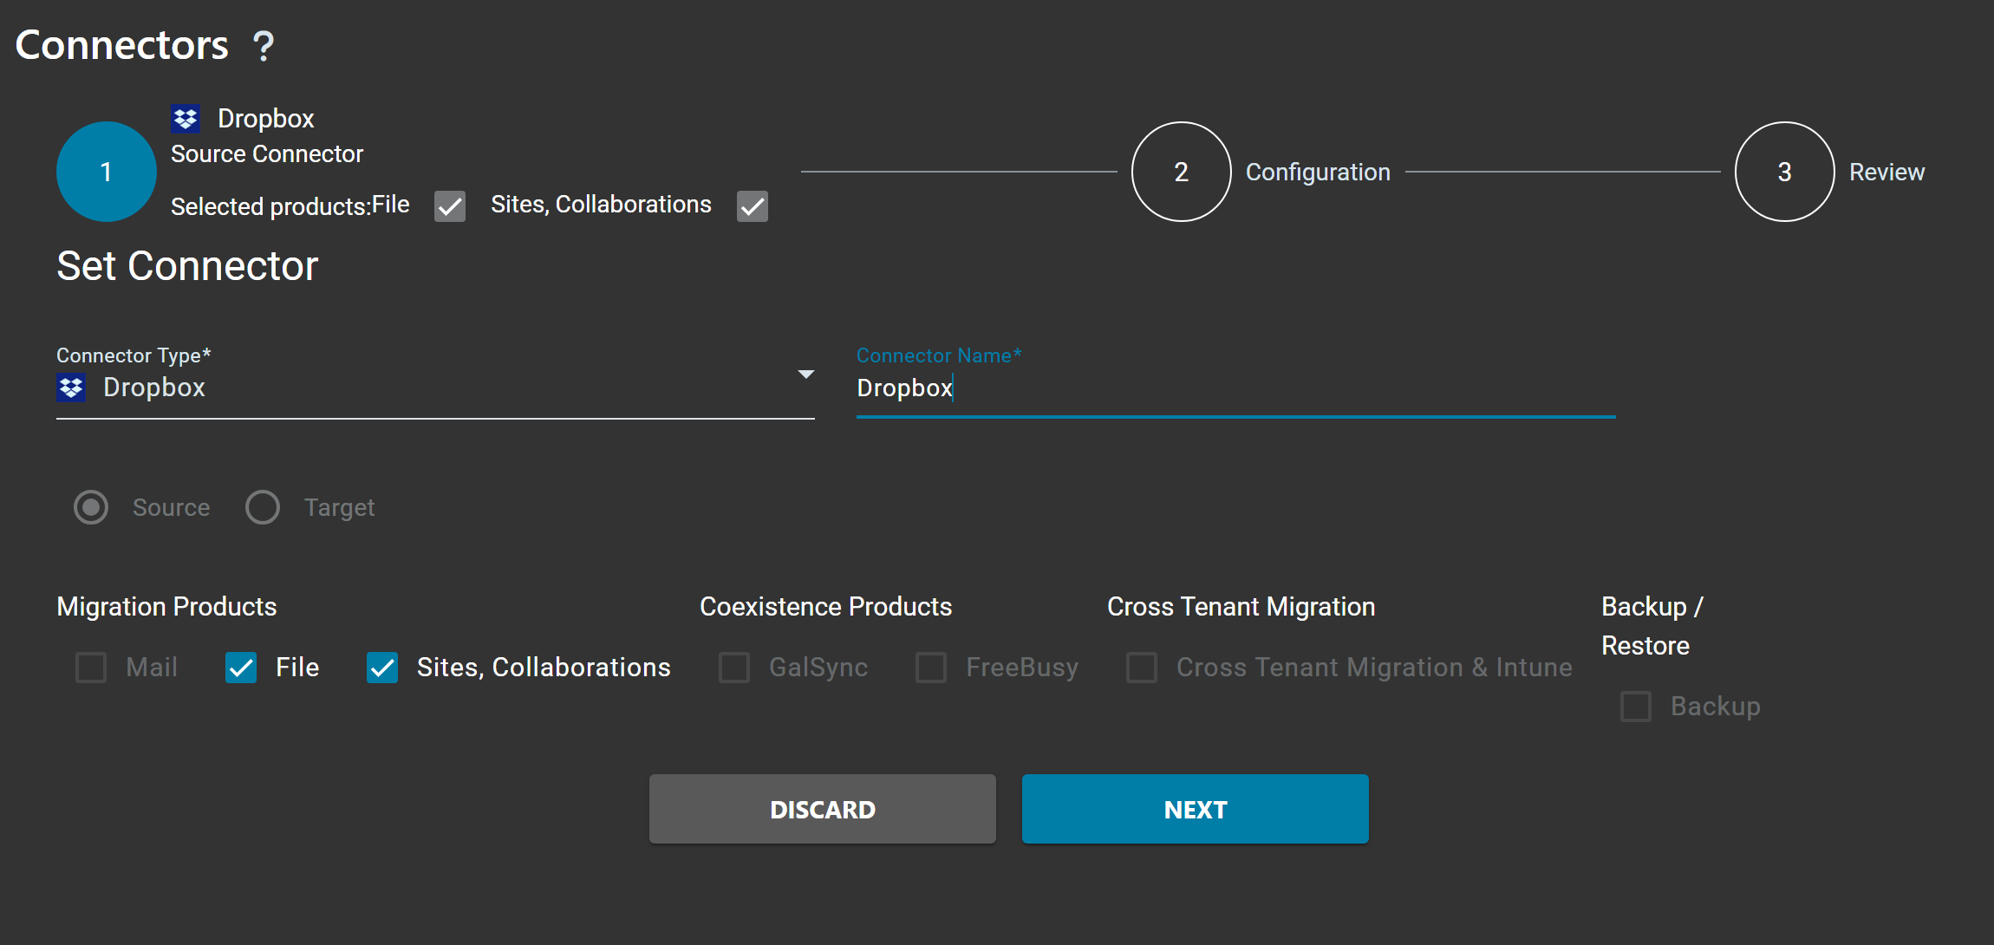Click the Coexistence Products heading

(825, 607)
